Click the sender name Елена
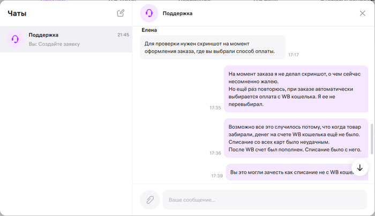 149,30
